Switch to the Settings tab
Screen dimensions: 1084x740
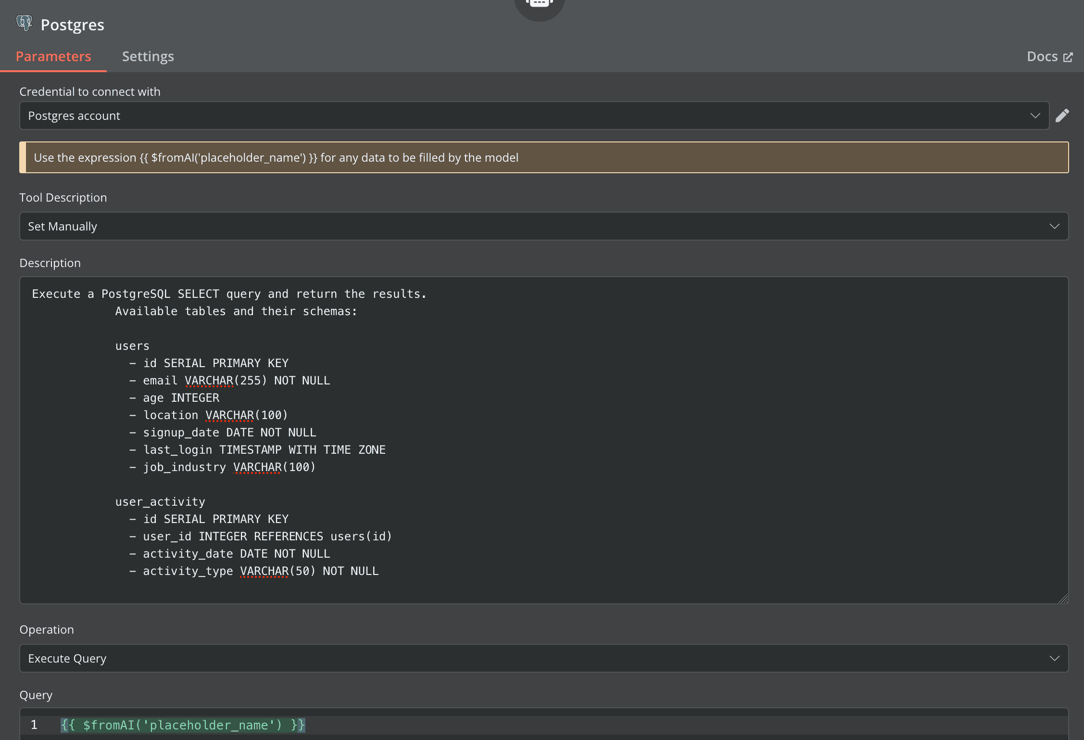(148, 56)
